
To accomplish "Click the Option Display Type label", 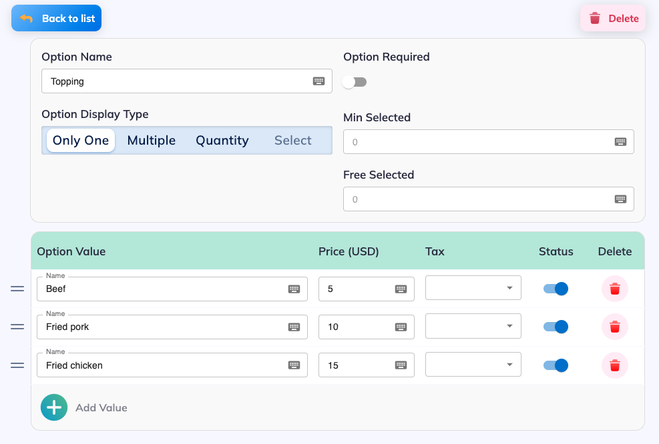I will (95, 114).
